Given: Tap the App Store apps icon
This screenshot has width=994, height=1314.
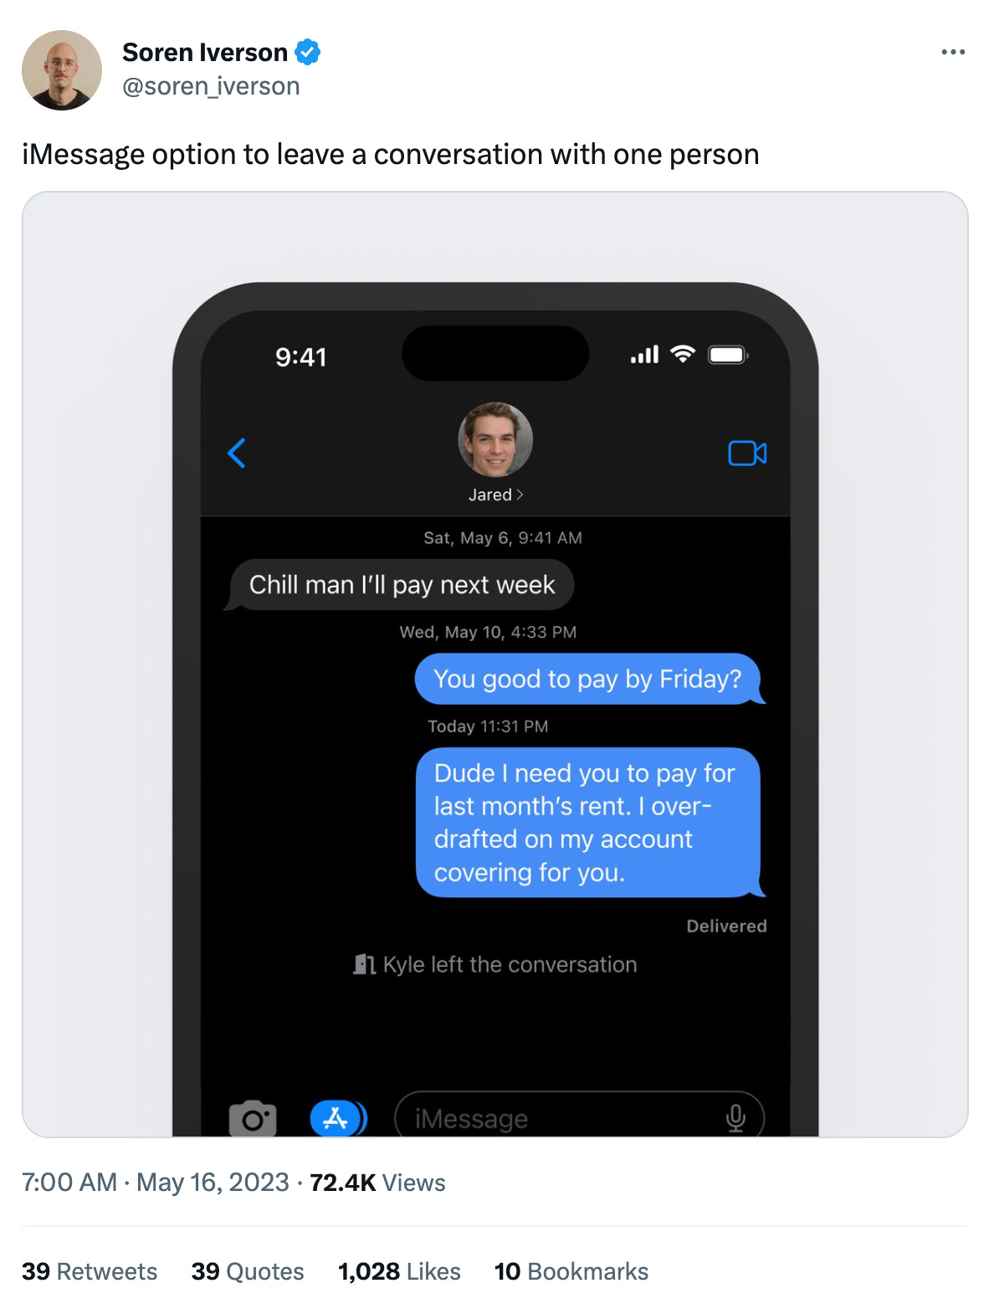Looking at the screenshot, I should 338,1117.
